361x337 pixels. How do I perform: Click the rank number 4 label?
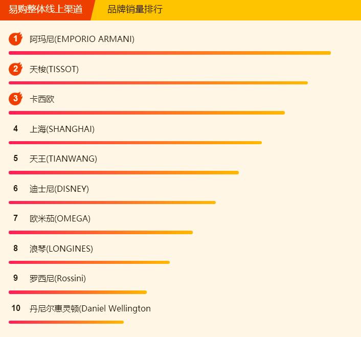pyautogui.click(x=16, y=129)
